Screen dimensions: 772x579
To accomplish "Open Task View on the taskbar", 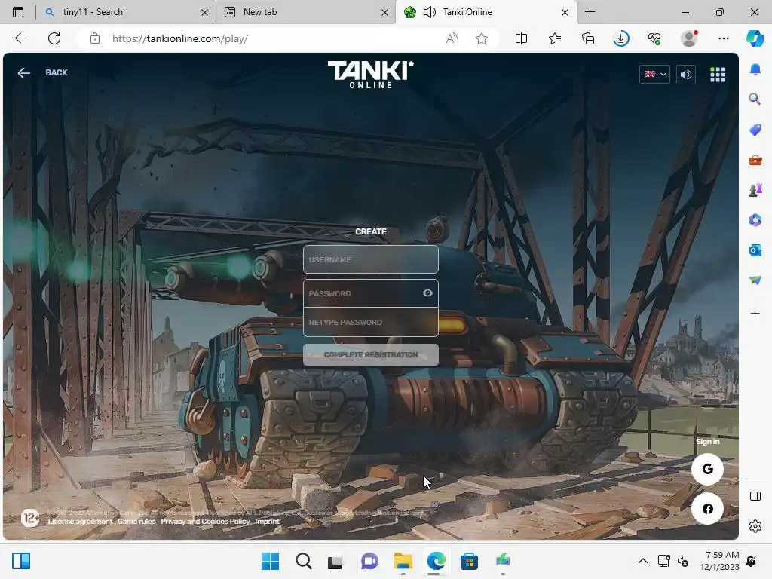I will 335,561.
